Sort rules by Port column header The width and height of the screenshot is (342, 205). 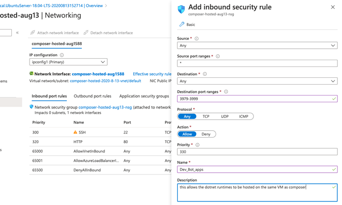pyautogui.click(x=127, y=122)
